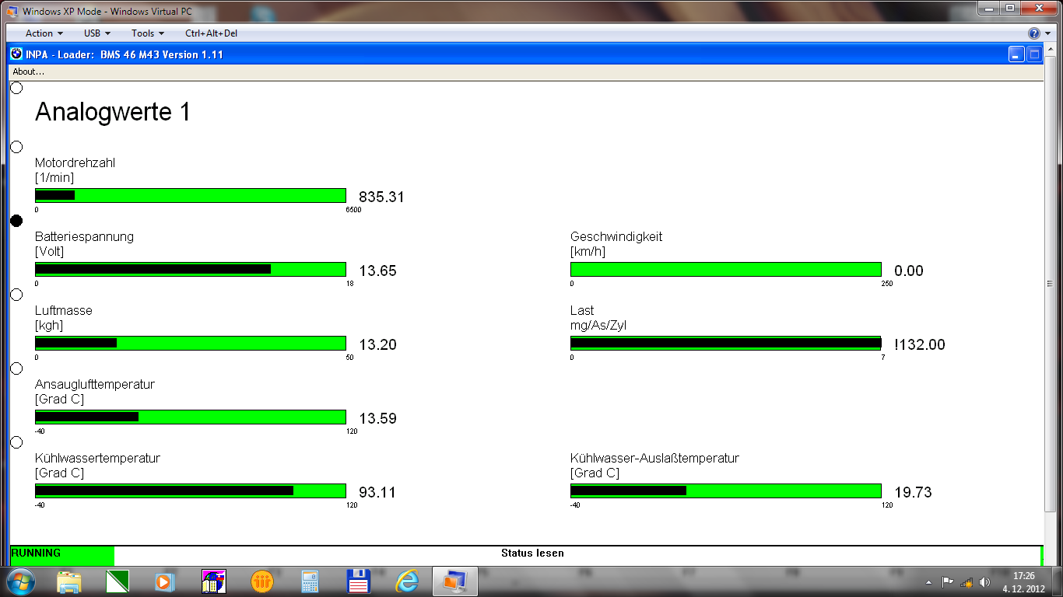Open the Calculator taskbar icon
Screen dimensions: 1063x597
point(311,581)
